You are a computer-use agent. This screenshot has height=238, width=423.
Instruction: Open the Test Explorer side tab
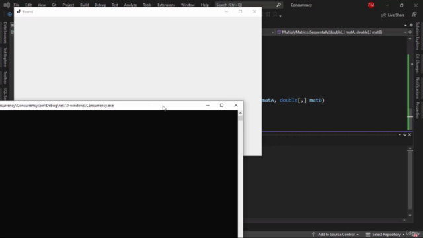click(x=5, y=58)
